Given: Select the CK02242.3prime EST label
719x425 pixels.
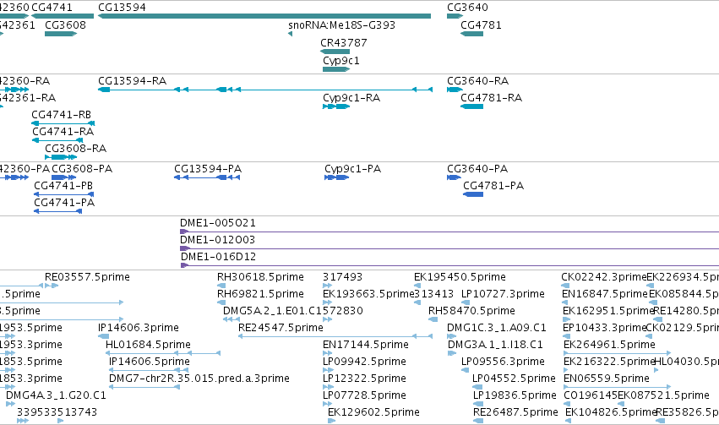Looking at the screenshot, I should pos(604,277).
